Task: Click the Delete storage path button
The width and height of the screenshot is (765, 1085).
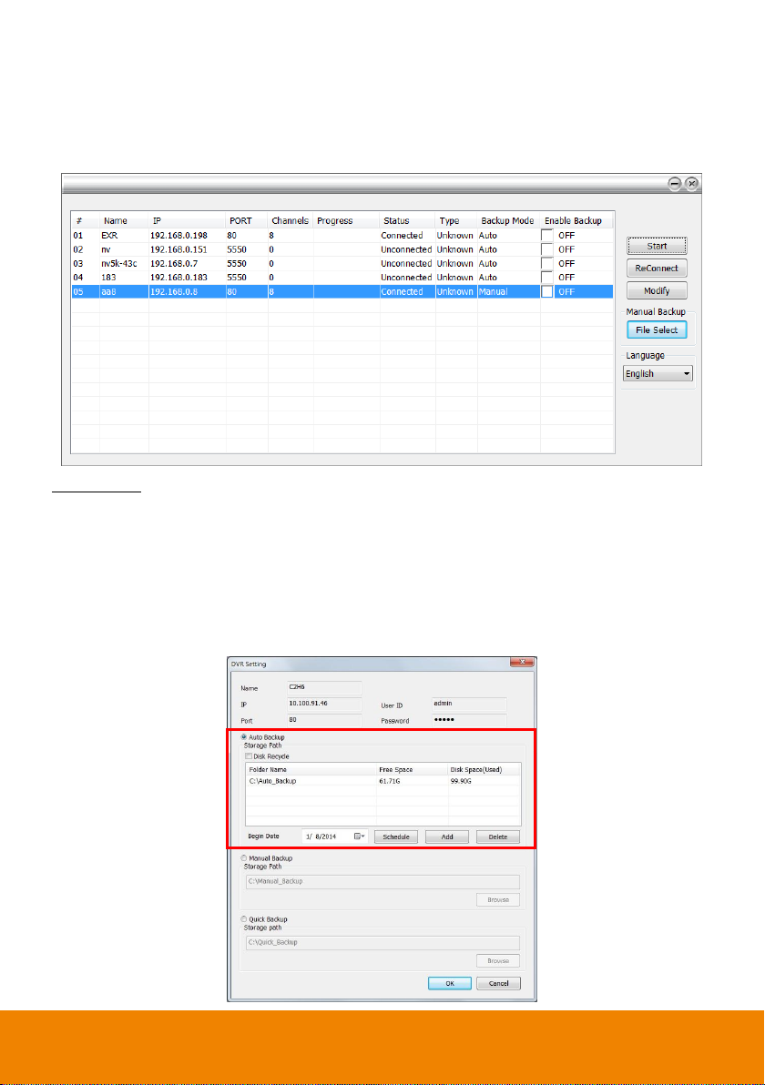Action: point(498,837)
